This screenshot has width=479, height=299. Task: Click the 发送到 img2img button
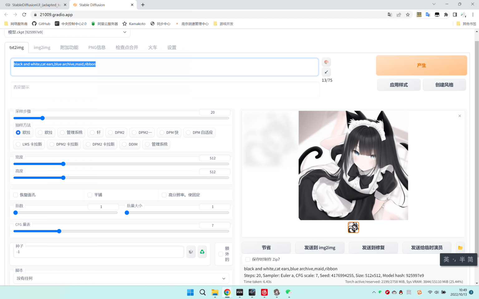(x=320, y=247)
